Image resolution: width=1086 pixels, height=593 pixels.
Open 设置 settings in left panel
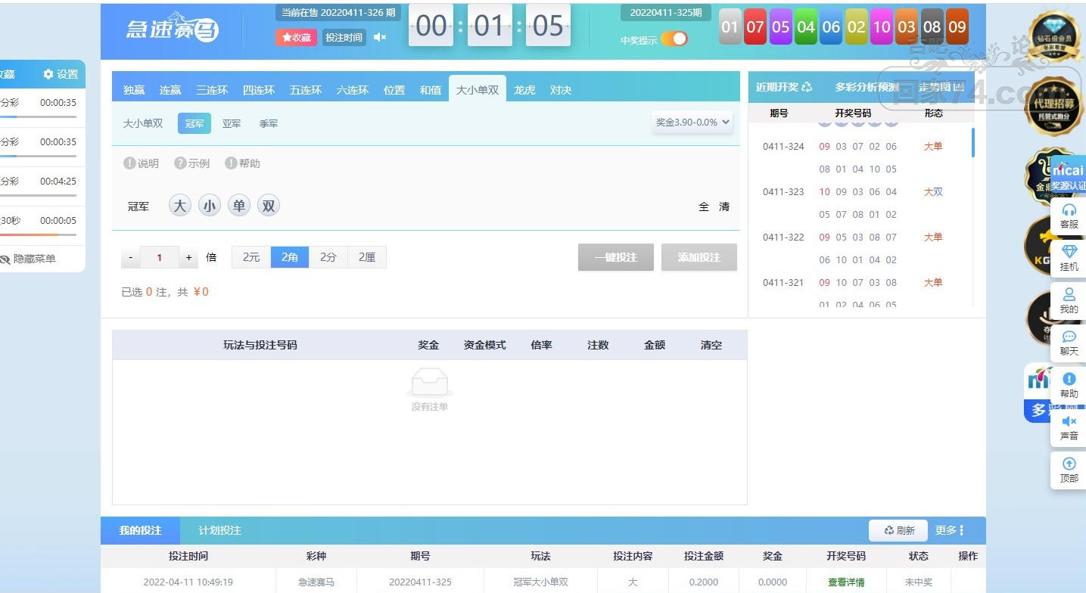click(x=61, y=74)
